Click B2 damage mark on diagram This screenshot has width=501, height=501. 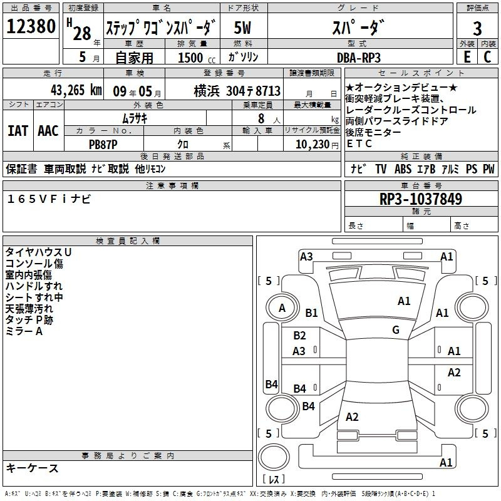click(299, 336)
